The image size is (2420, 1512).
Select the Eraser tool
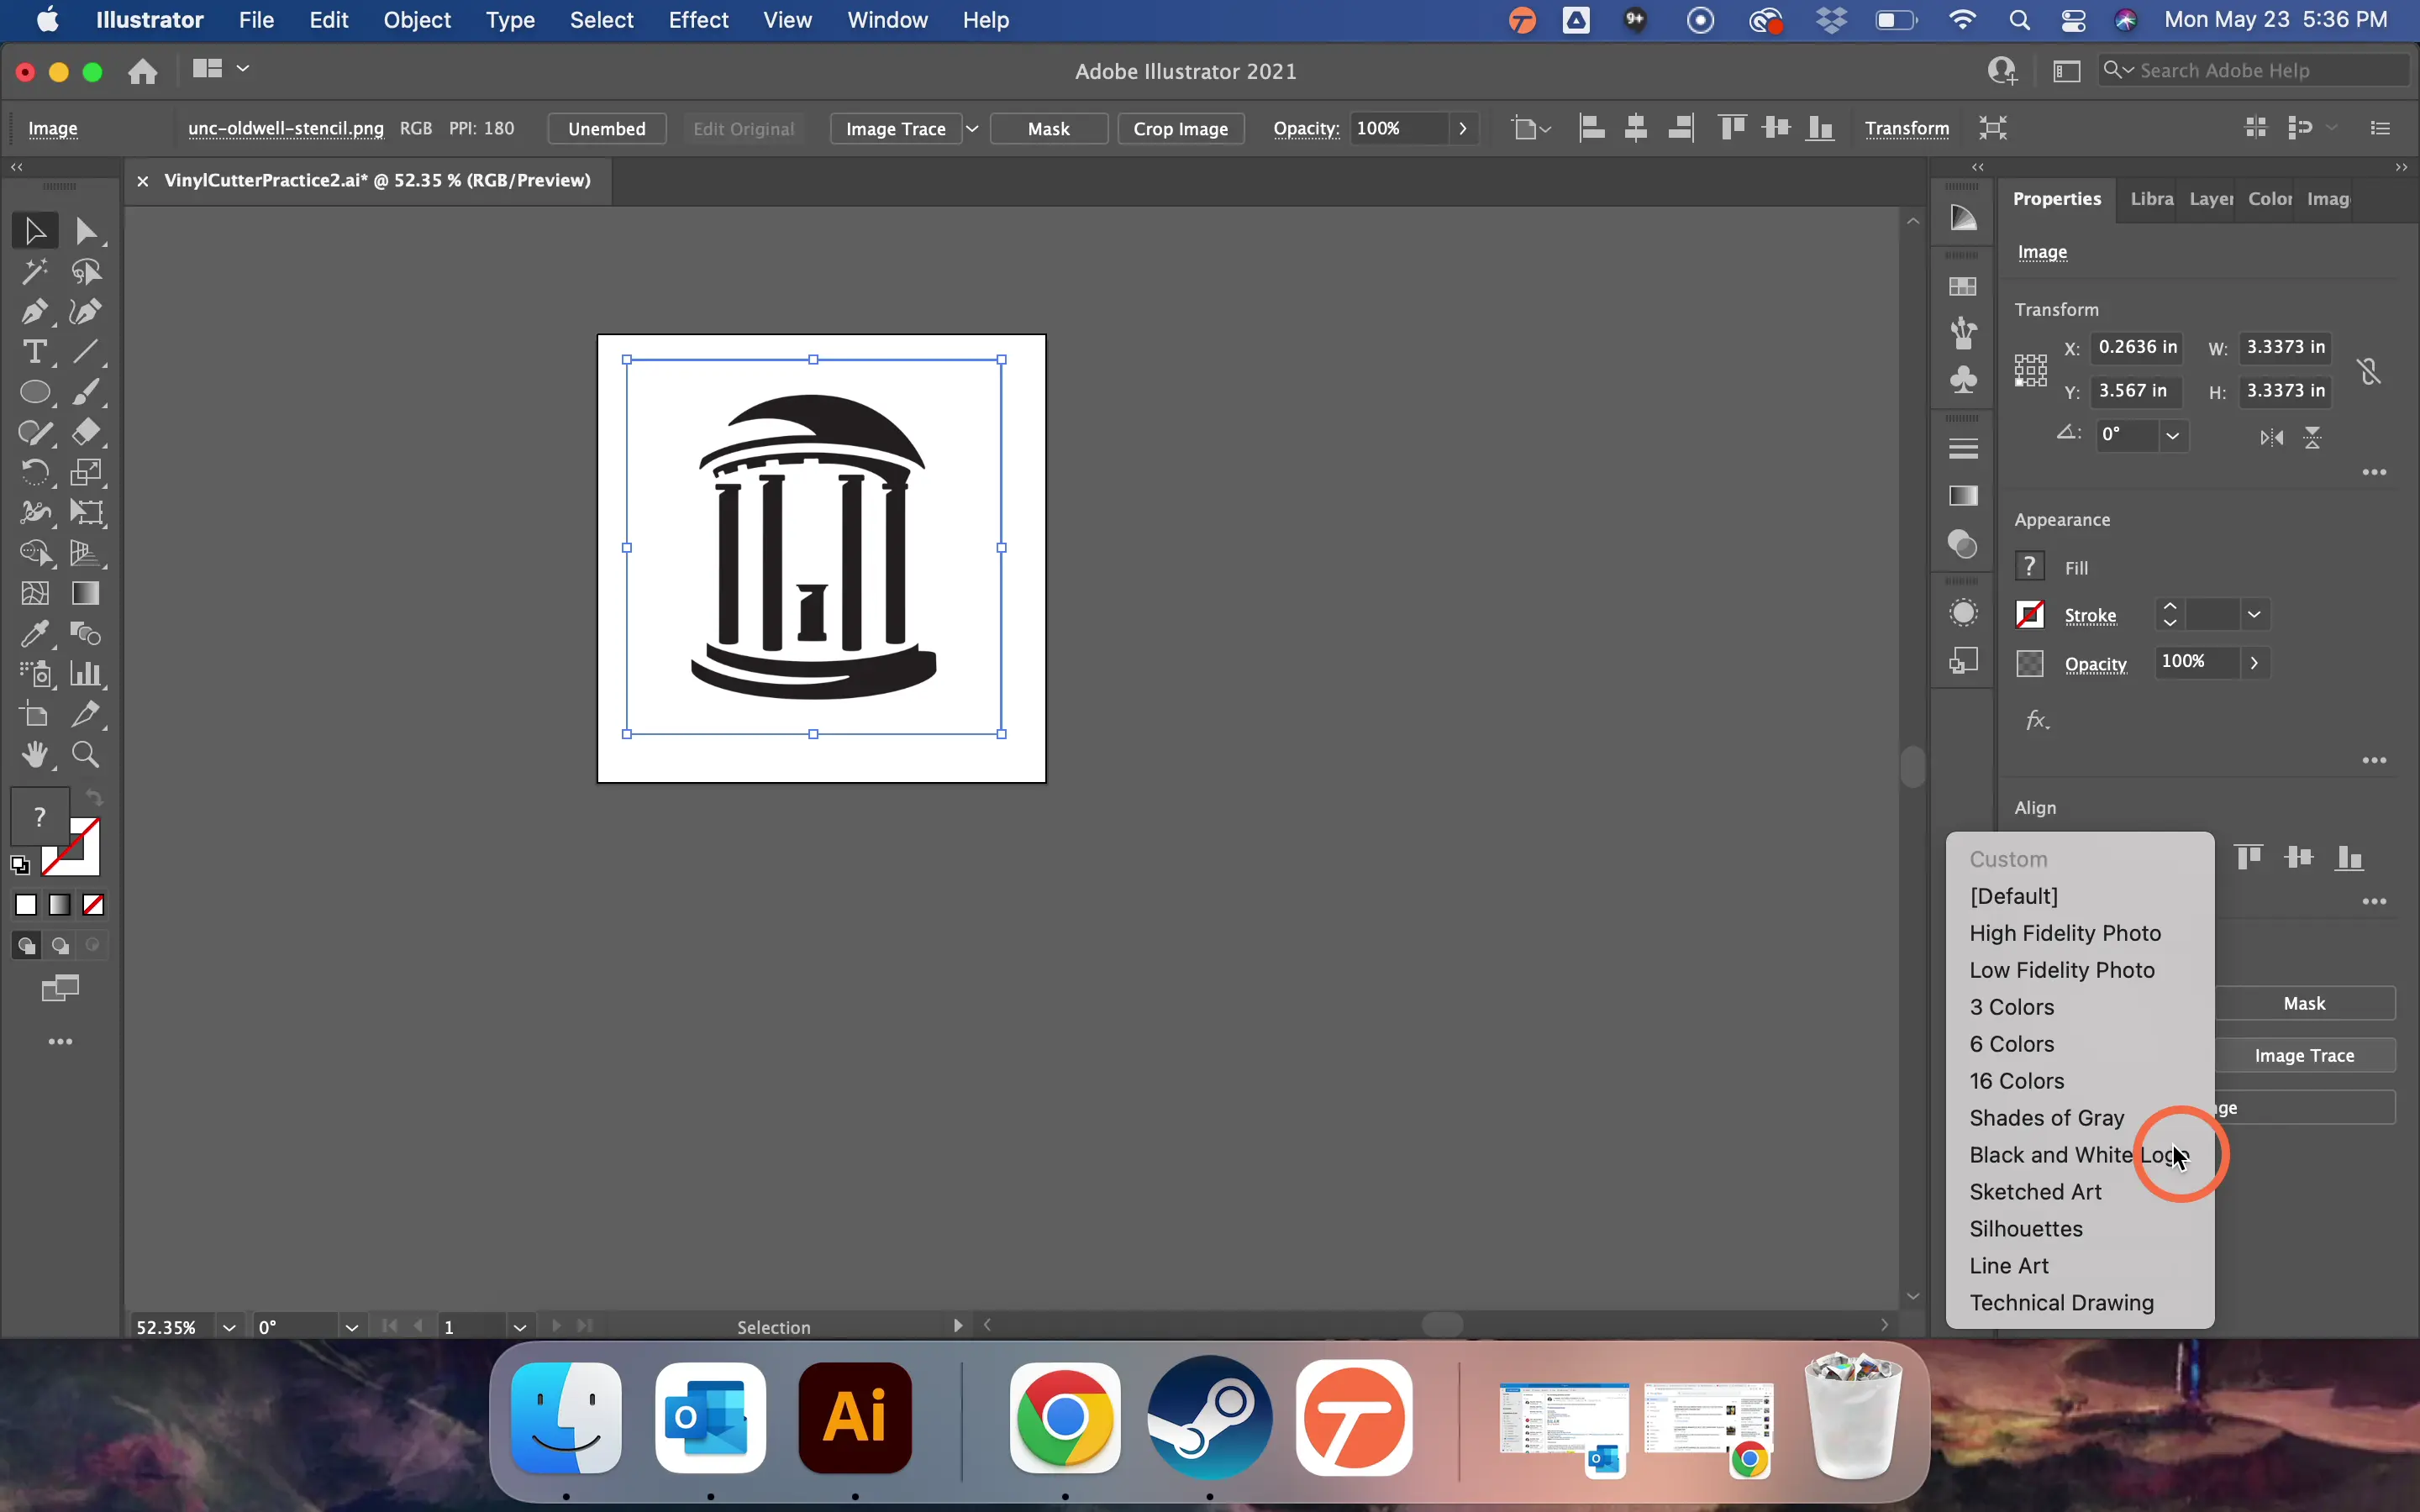pyautogui.click(x=87, y=432)
